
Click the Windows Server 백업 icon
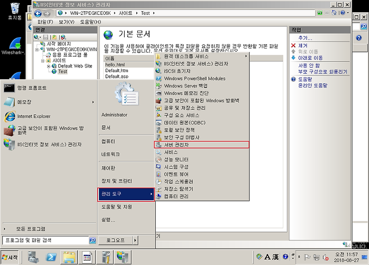point(158,86)
